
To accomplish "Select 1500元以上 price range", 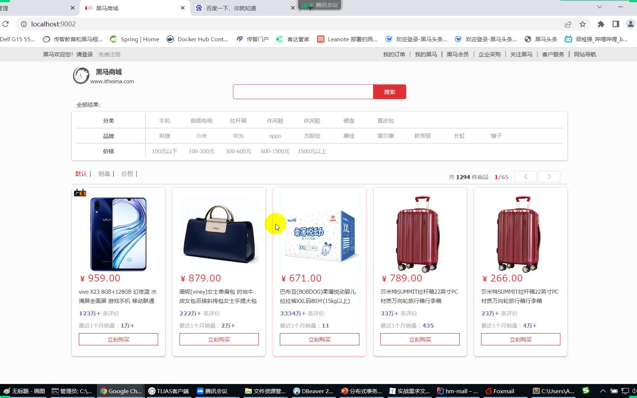I will pyautogui.click(x=312, y=151).
